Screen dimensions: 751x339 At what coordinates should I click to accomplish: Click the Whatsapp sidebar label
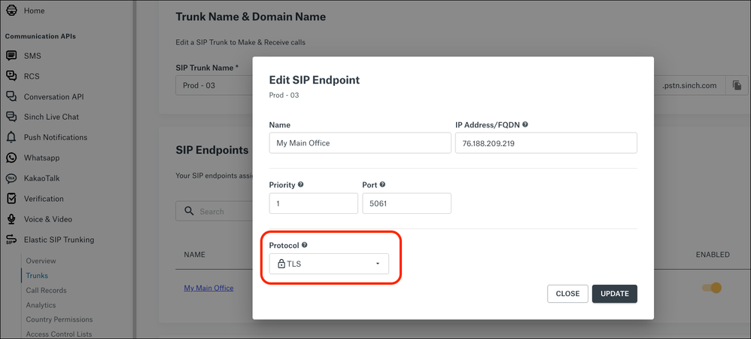pyautogui.click(x=41, y=157)
